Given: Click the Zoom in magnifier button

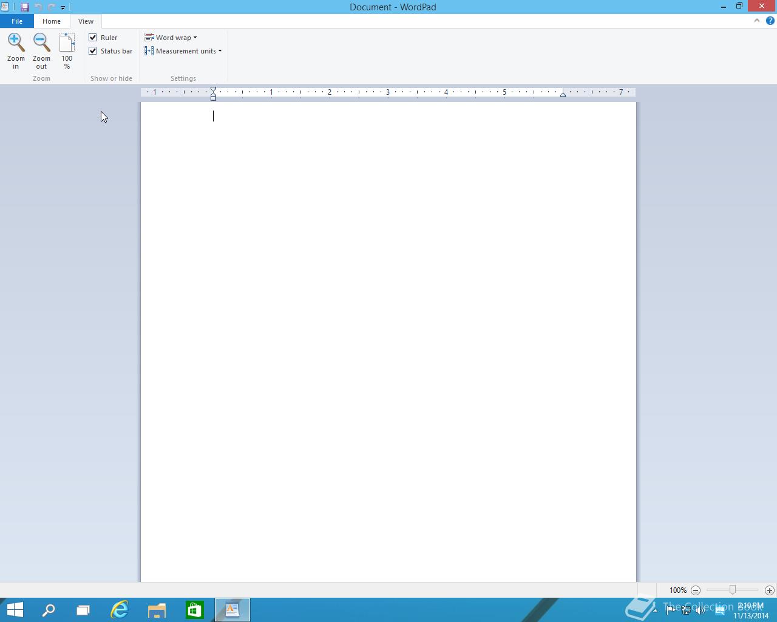Looking at the screenshot, I should (16, 51).
